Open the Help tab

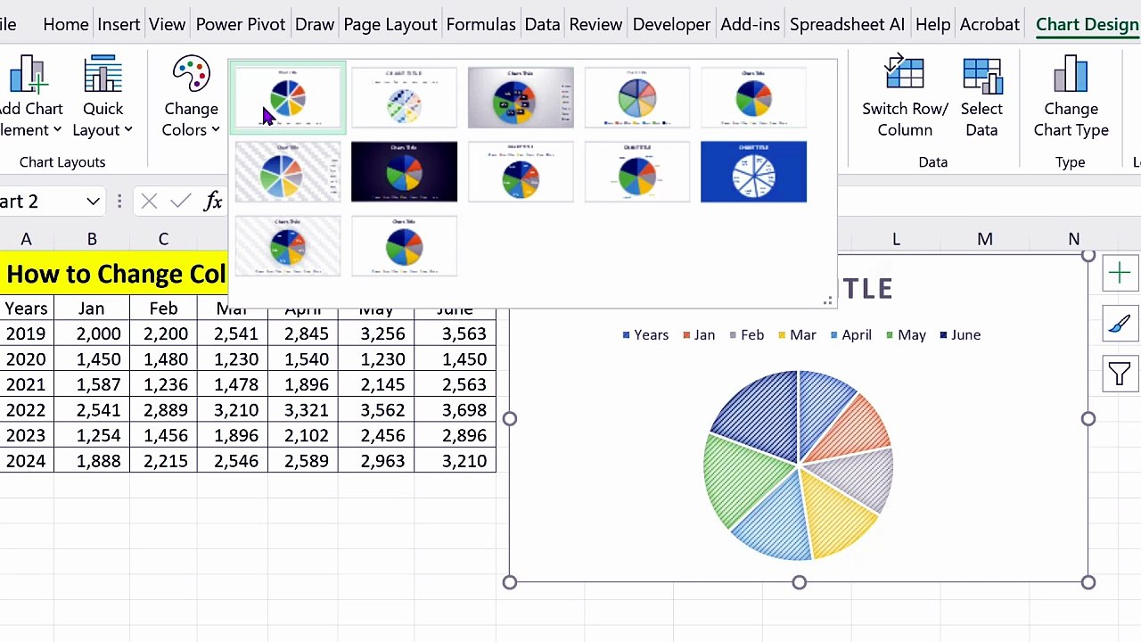(932, 24)
